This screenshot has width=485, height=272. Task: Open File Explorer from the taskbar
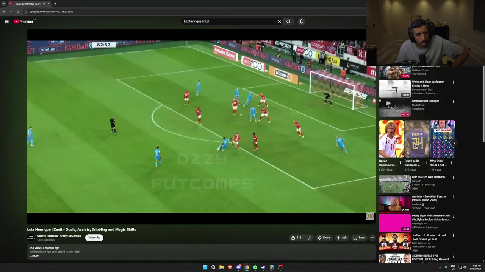point(222,267)
